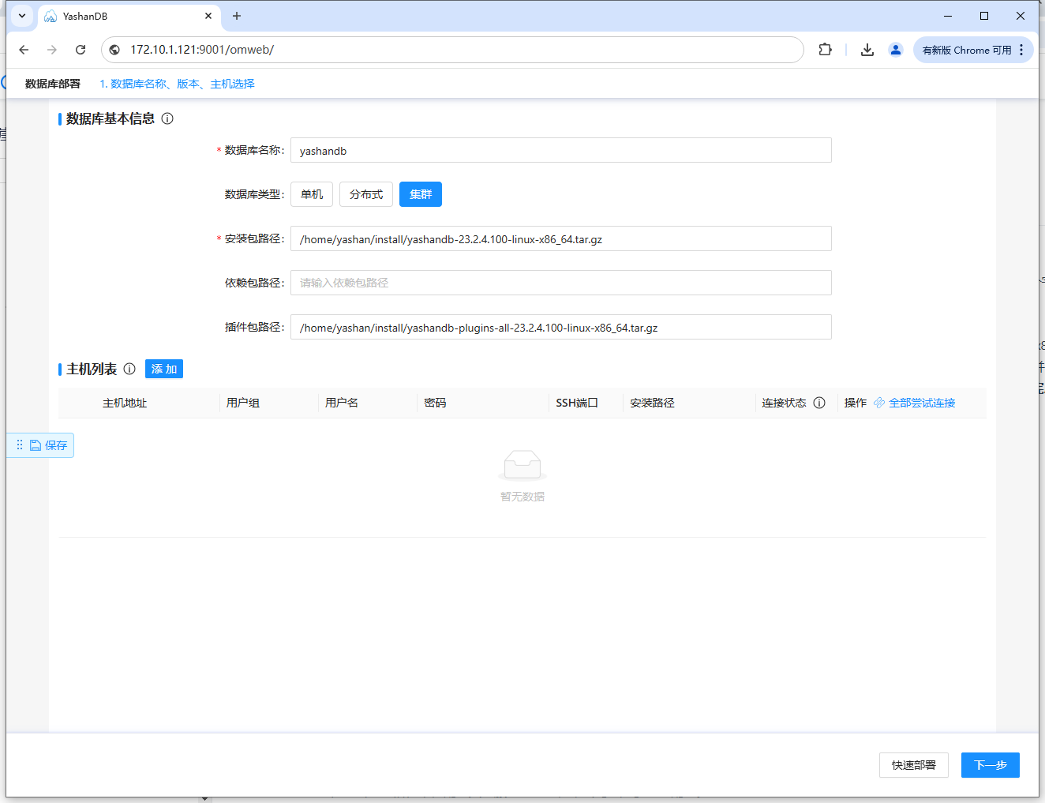Select 单机 database type
The height and width of the screenshot is (803, 1045).
(312, 194)
